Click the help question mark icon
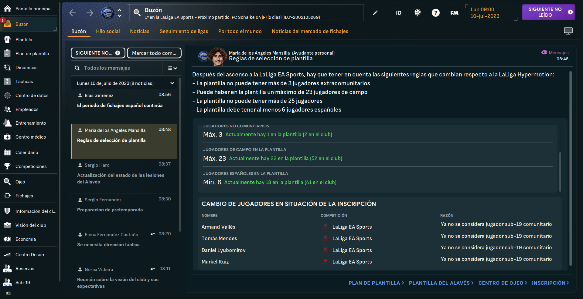This screenshot has height=299, width=583. (x=435, y=13)
